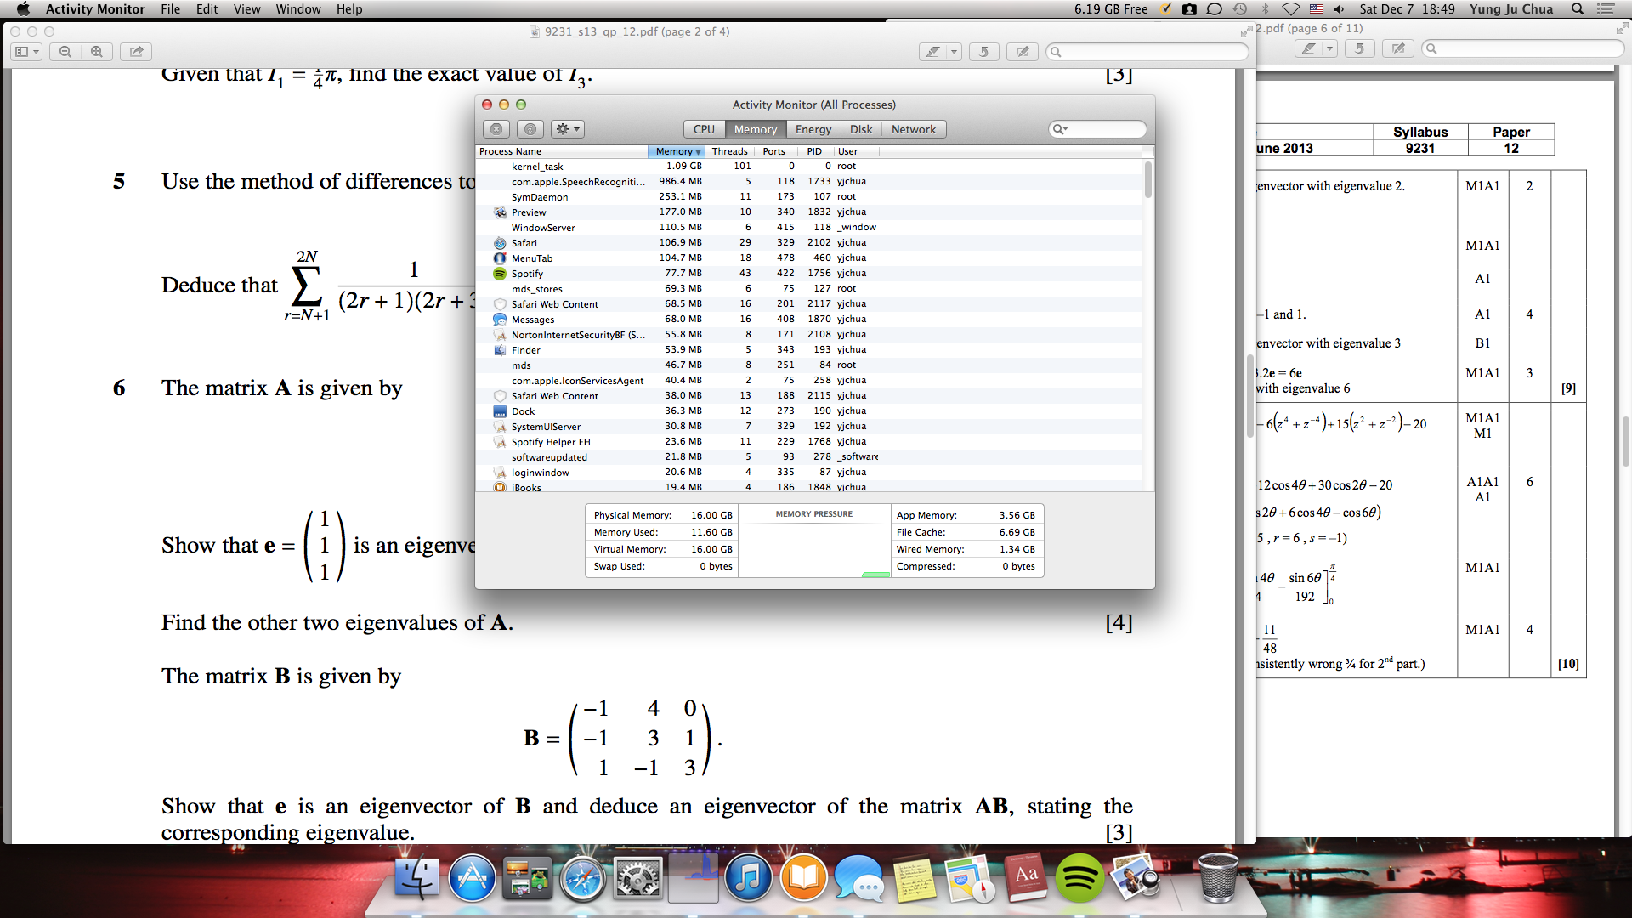Toggle the Preview edit toolbar button
The height and width of the screenshot is (918, 1632).
[1023, 52]
